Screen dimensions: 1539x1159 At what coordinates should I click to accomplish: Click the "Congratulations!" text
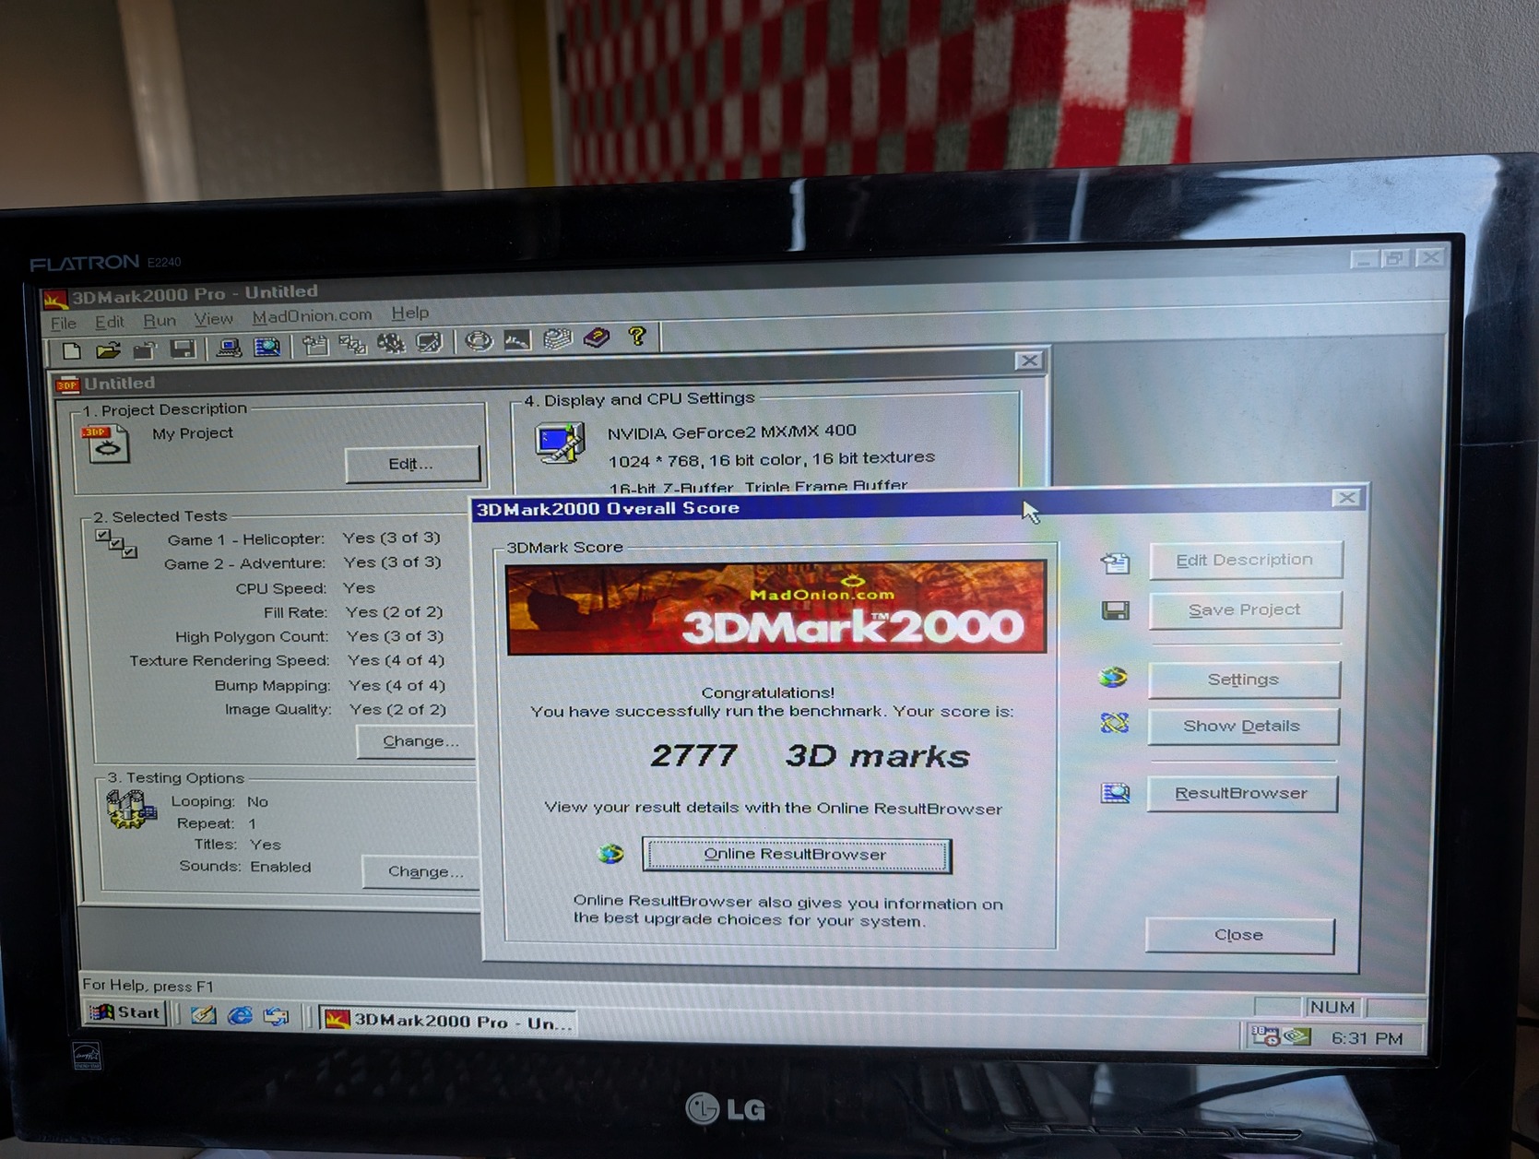tap(768, 692)
